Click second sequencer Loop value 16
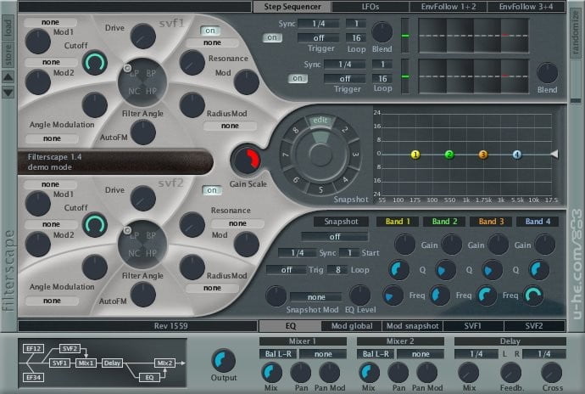Viewport: 585px width, 394px height. tap(382, 78)
